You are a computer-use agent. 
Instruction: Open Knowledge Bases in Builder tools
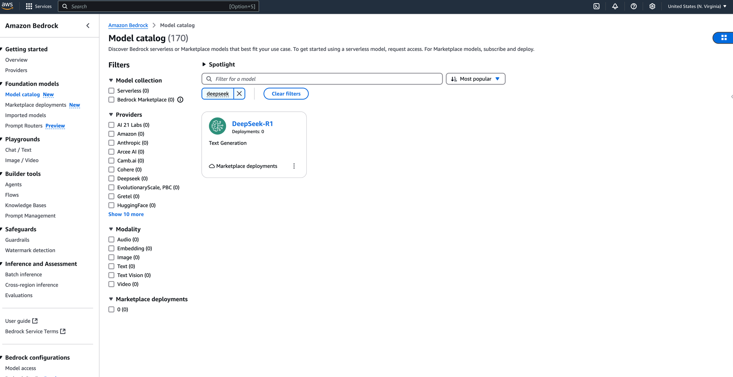(x=26, y=205)
